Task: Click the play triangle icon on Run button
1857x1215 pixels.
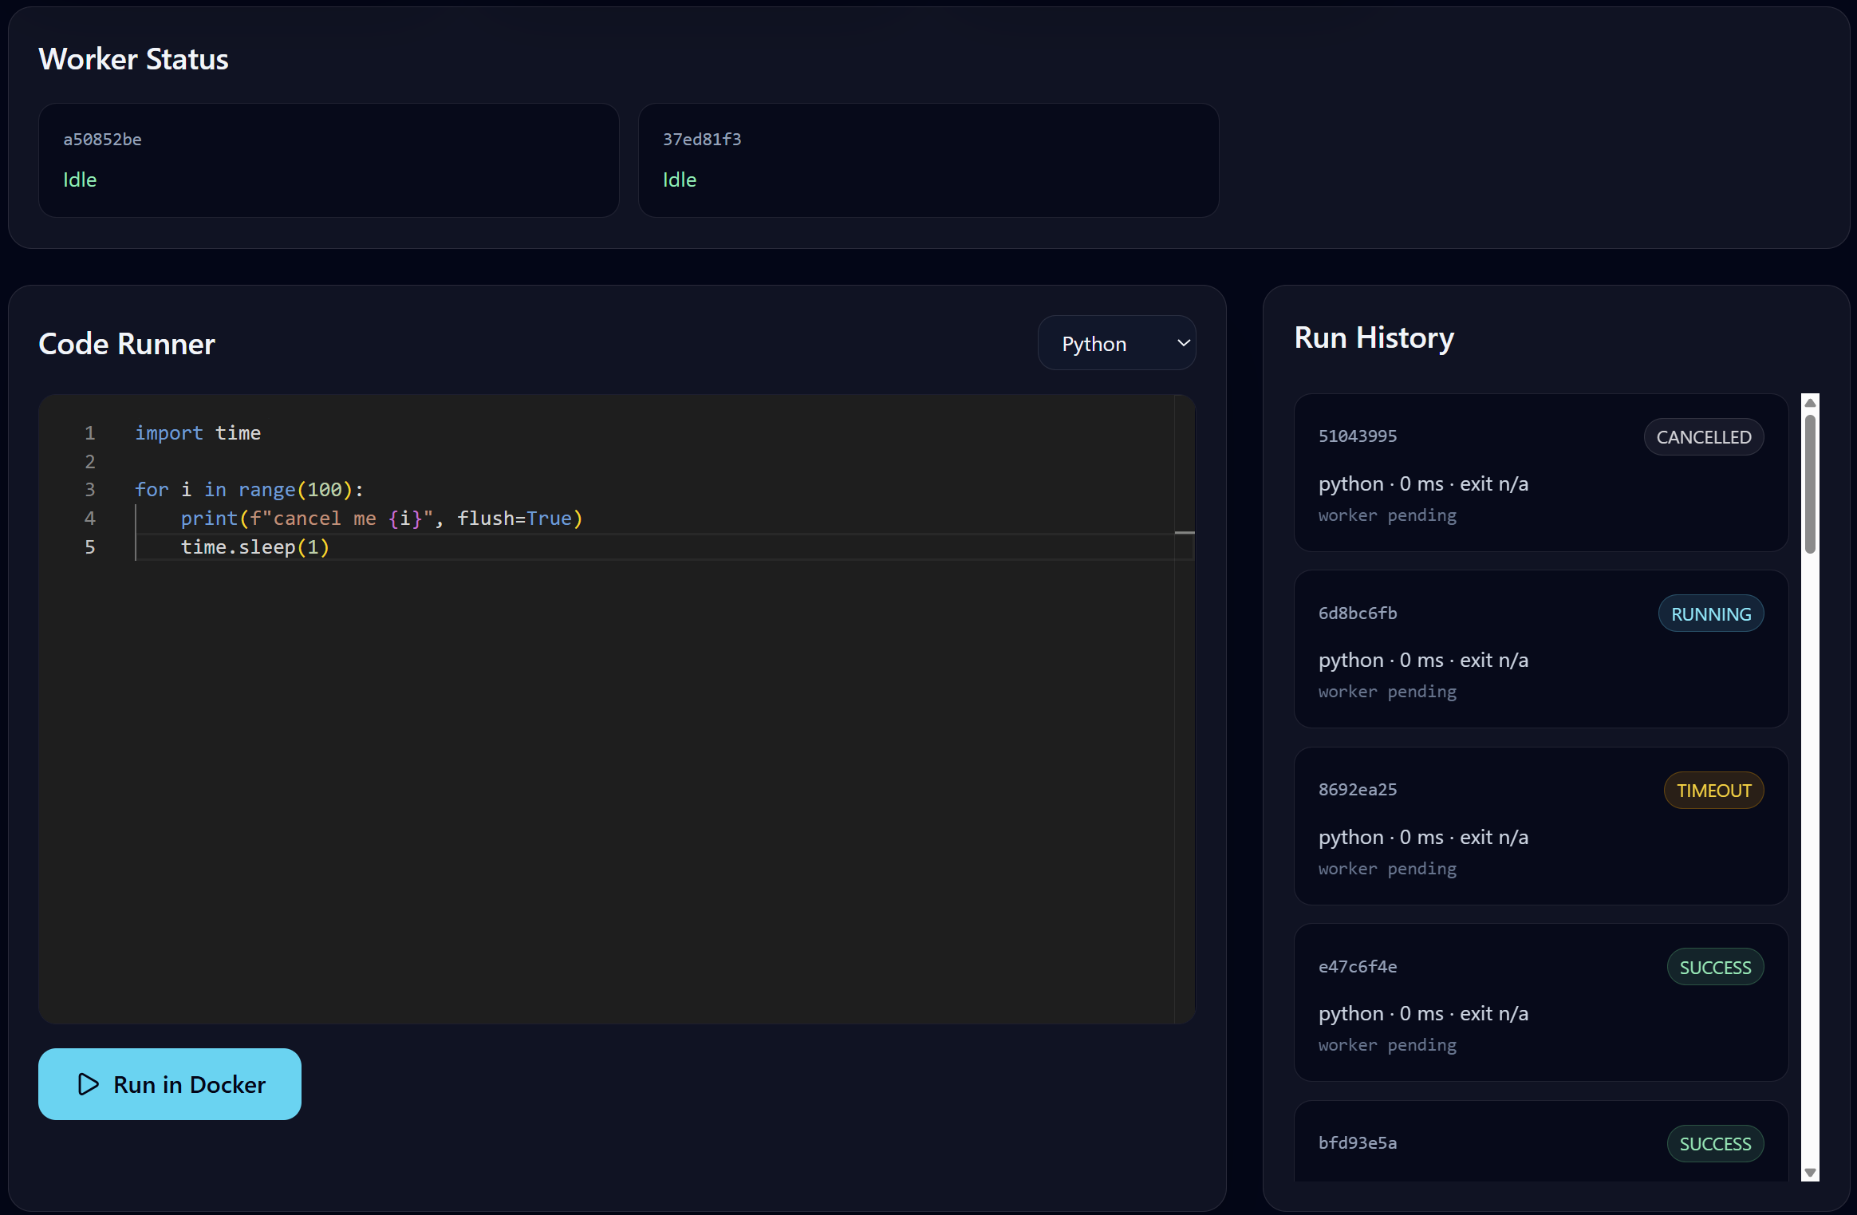Action: click(x=88, y=1084)
